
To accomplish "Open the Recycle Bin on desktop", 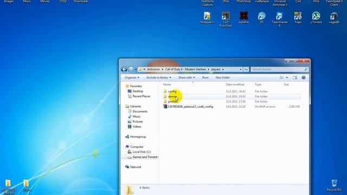I will [334, 185].
